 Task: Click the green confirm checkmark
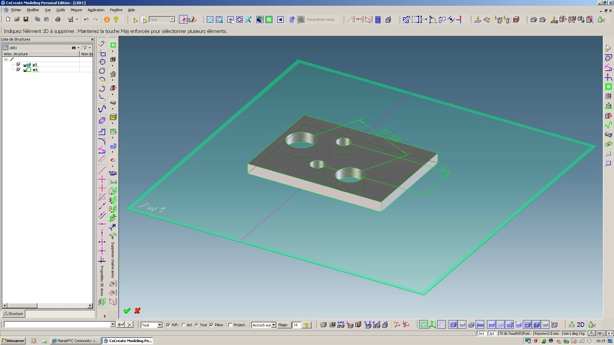[127, 310]
